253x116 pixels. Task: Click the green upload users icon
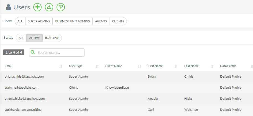point(61,7)
